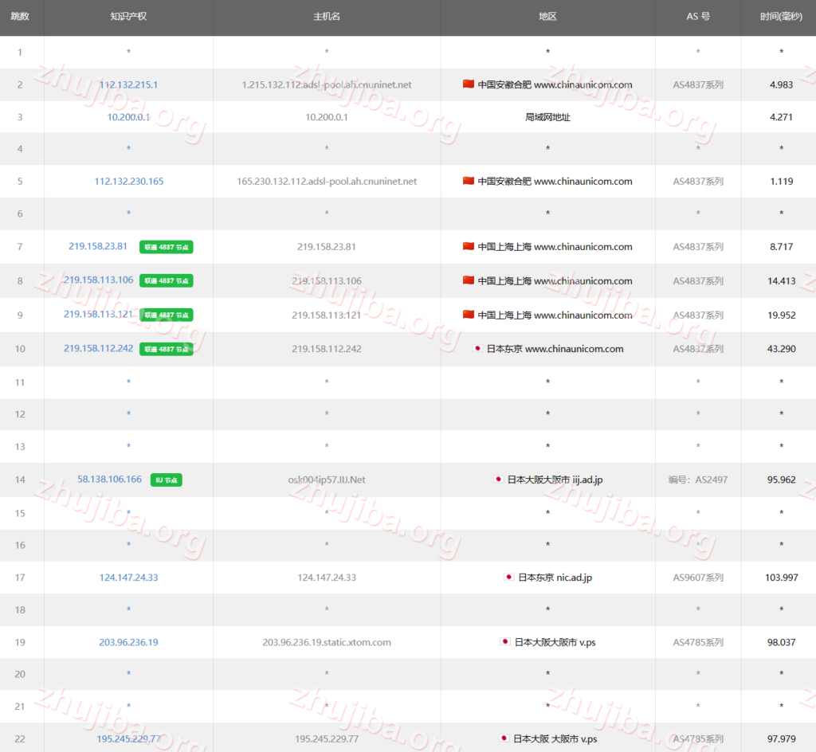Image resolution: width=816 pixels, height=752 pixels.
Task: Click the AS 号 column header
Action: click(698, 17)
